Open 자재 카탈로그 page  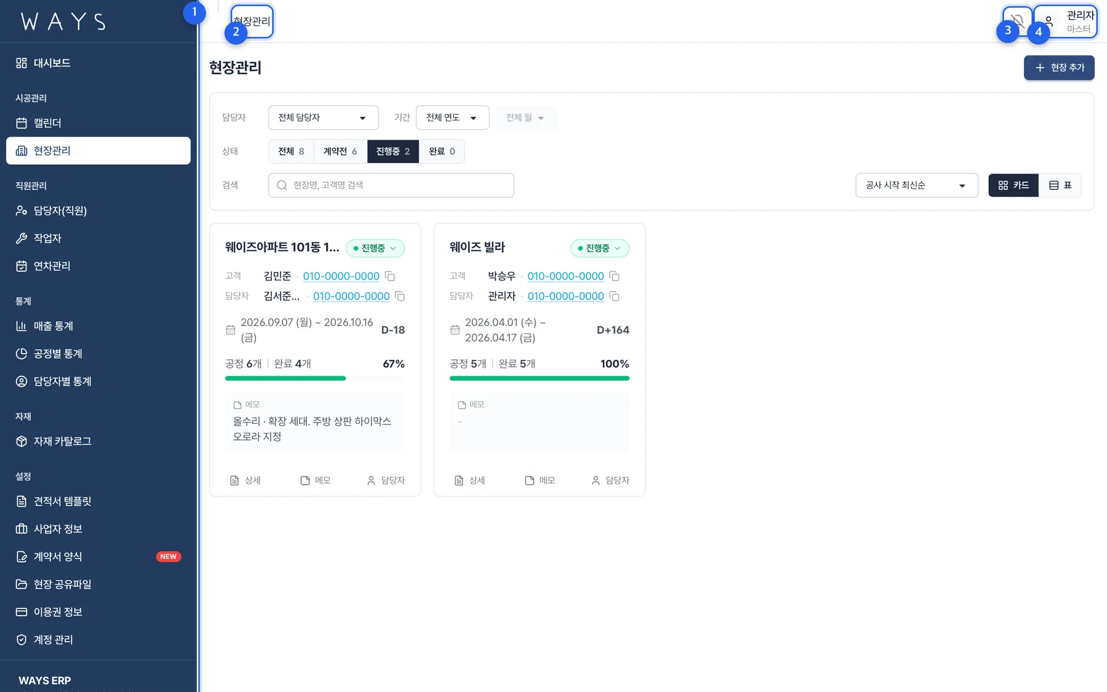[98, 441]
